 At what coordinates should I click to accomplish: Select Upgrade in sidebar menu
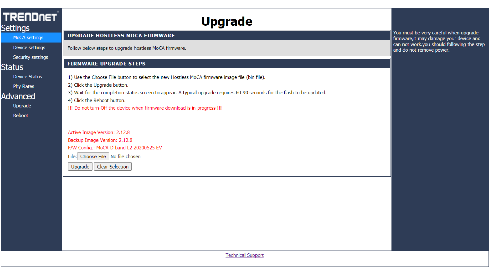[x=22, y=106]
